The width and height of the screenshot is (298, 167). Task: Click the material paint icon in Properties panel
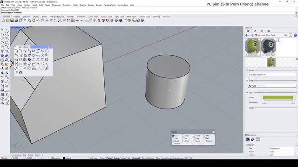pyautogui.click(x=252, y=139)
